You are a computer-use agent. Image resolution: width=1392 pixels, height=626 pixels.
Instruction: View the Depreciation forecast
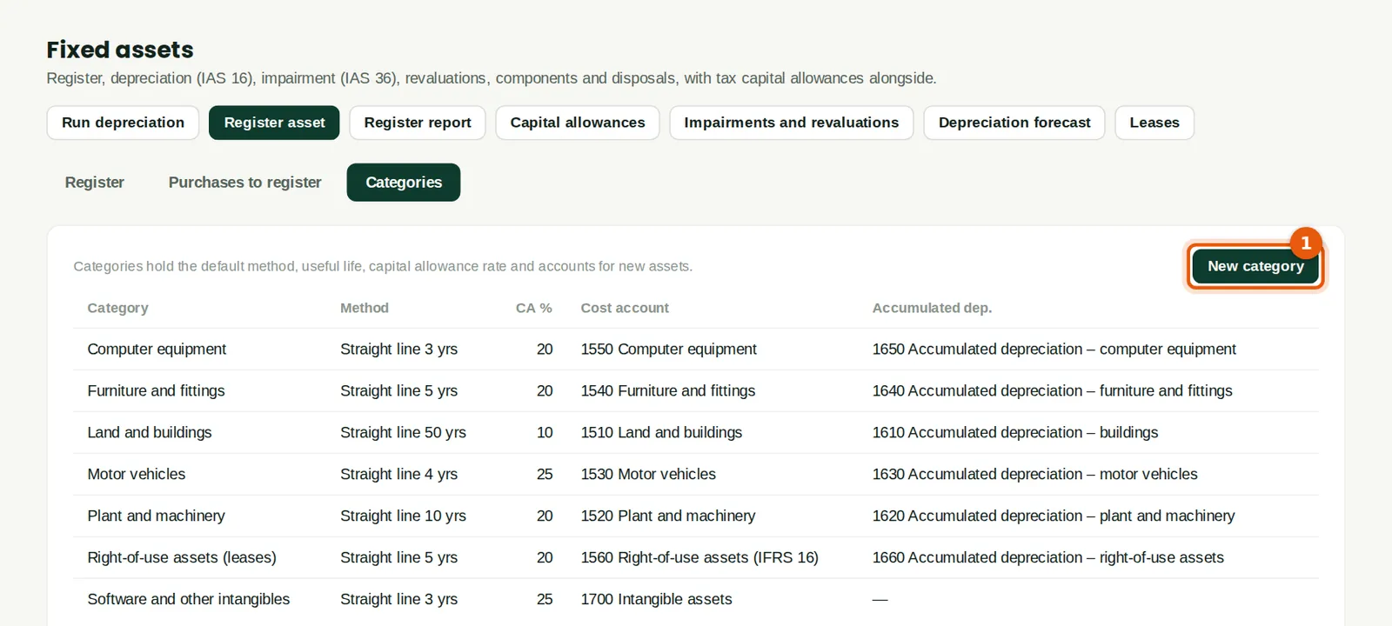pos(1014,123)
